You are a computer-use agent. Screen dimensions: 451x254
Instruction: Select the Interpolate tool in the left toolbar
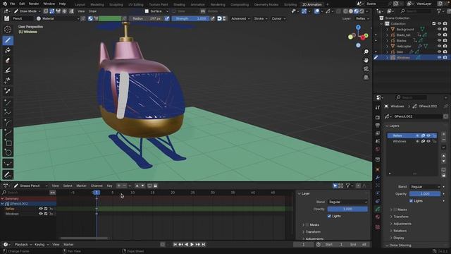(8, 164)
